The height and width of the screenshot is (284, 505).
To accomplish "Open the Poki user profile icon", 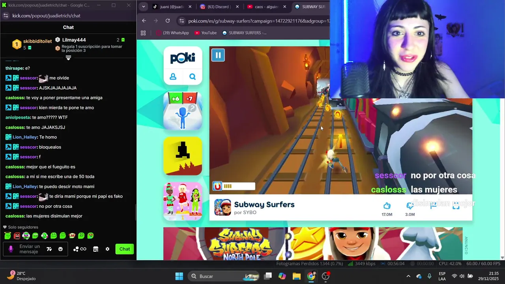I will coord(173,77).
